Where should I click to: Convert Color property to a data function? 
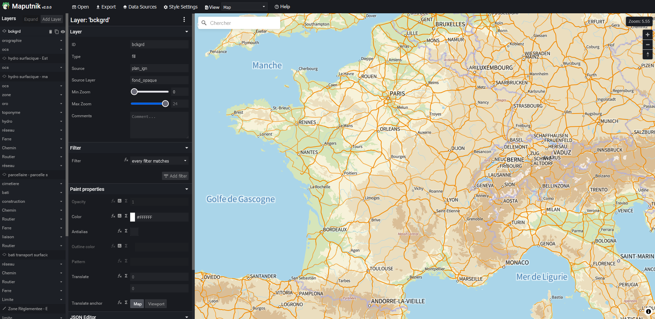[x=120, y=216]
